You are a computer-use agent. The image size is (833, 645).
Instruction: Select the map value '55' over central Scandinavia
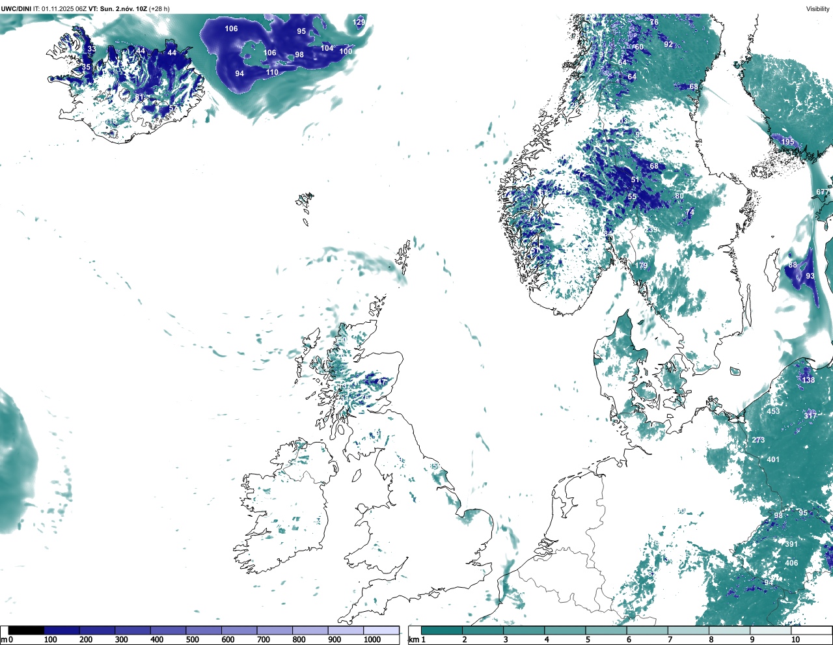tap(632, 197)
